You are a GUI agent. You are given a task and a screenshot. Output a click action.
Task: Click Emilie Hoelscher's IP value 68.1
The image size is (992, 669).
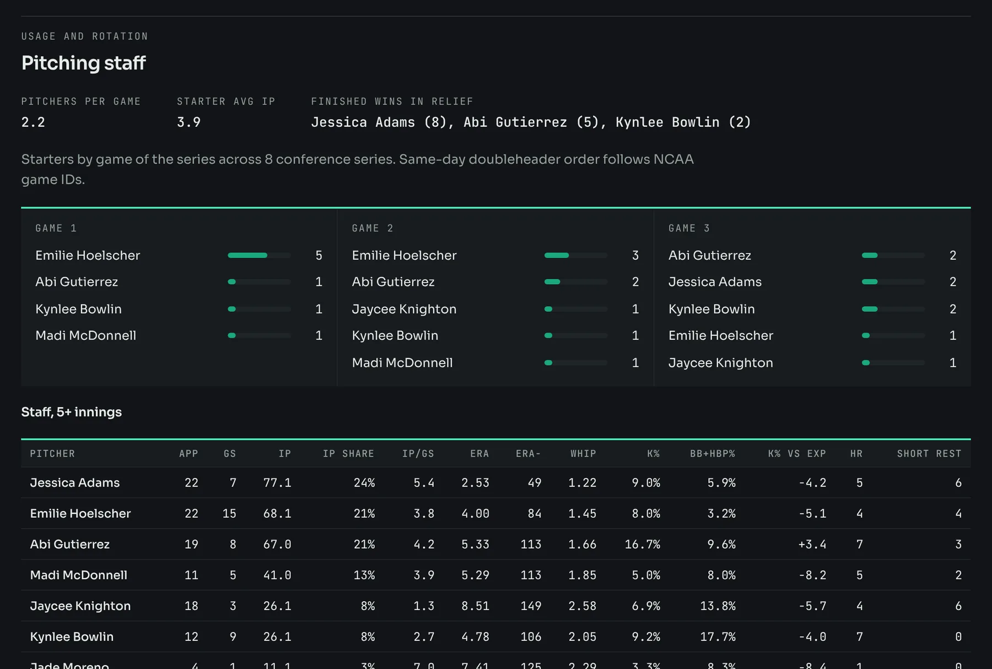(277, 513)
